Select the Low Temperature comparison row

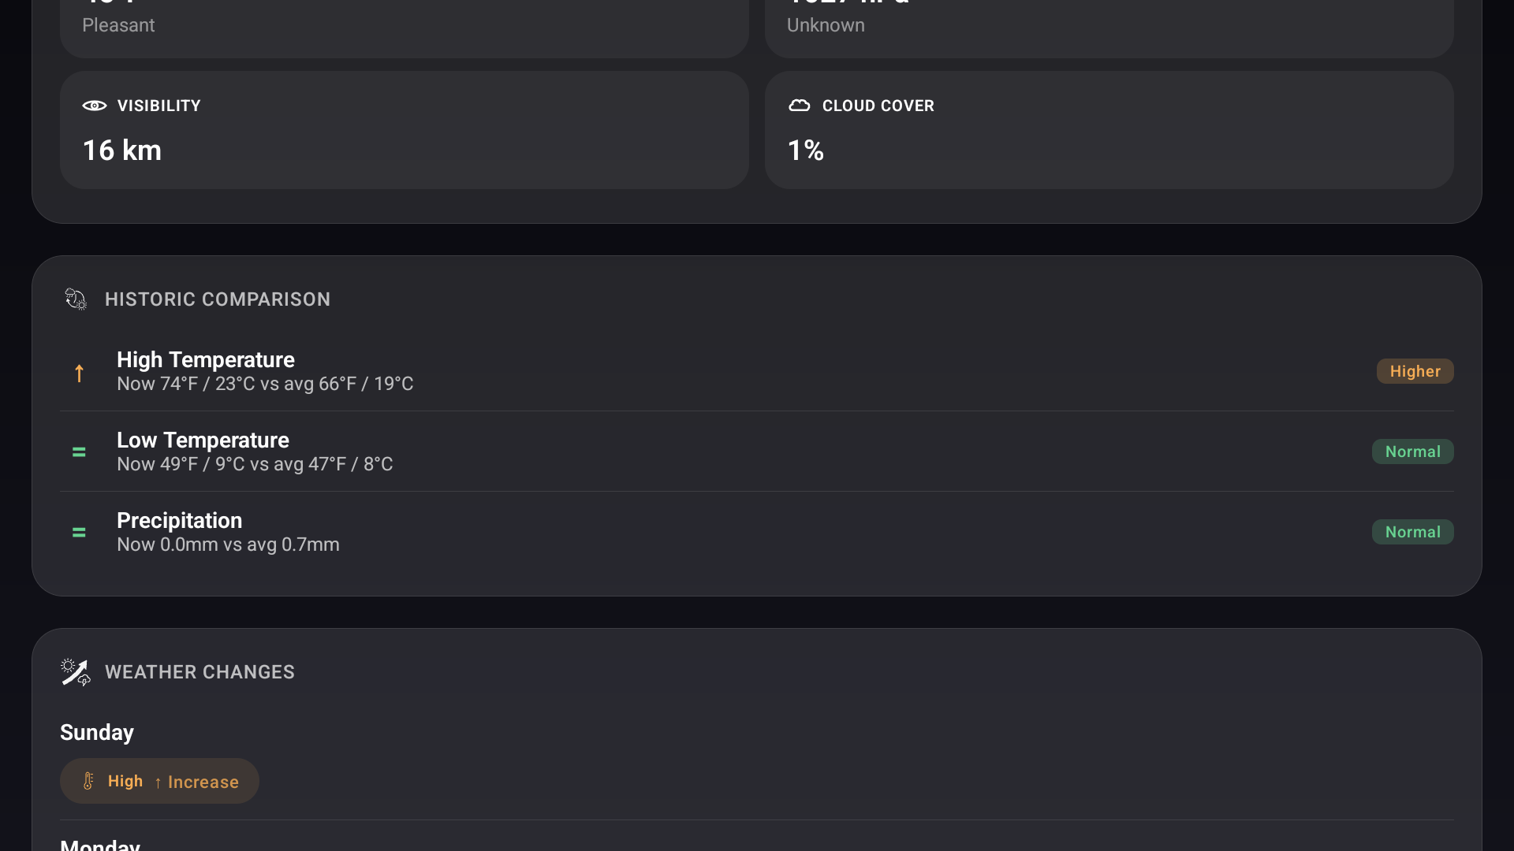(x=710, y=452)
